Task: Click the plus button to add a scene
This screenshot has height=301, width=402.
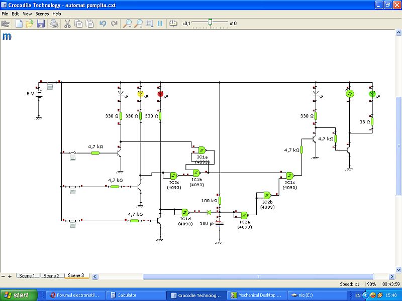Action: tap(10, 276)
